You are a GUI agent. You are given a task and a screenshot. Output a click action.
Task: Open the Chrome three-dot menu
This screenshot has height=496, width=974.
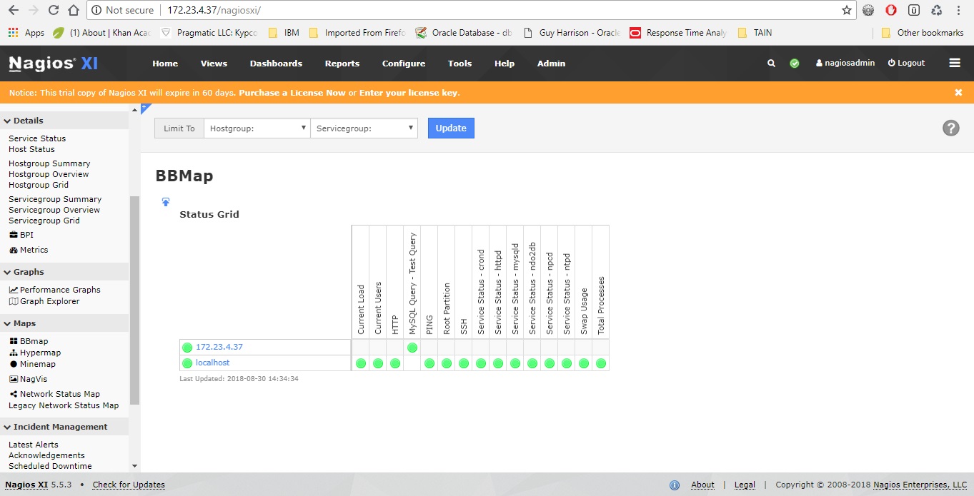[958, 10]
